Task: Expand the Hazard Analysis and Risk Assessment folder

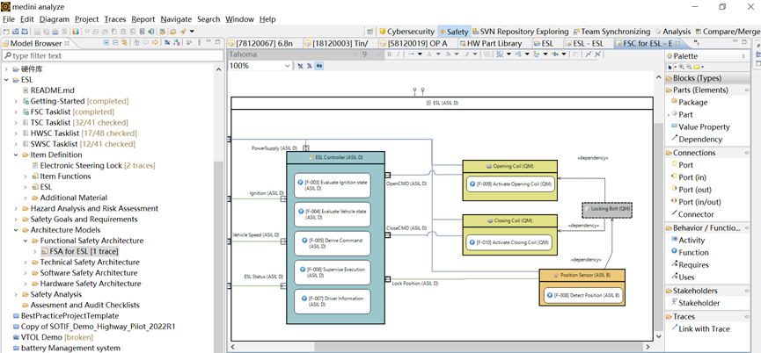Action: (16, 209)
